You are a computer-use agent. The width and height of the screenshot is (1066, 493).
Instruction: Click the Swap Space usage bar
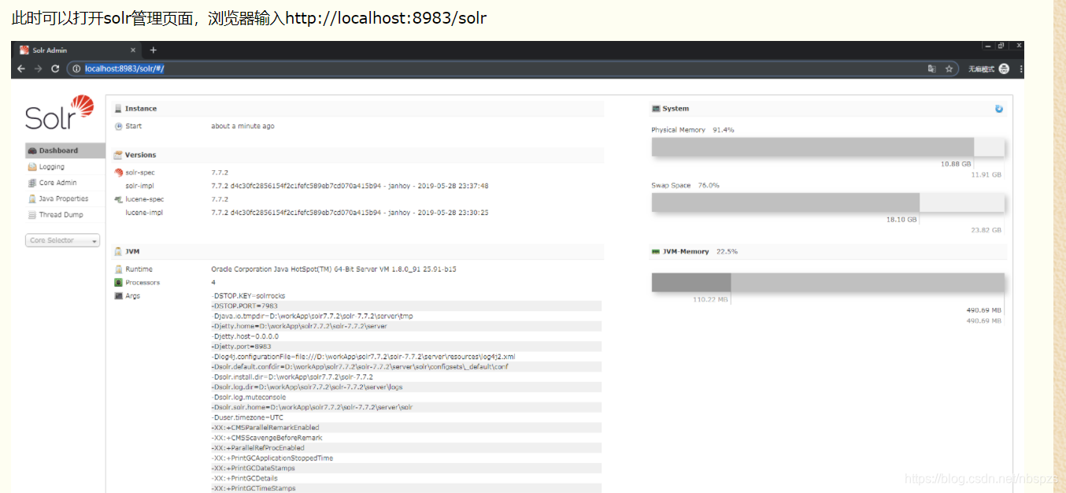pyautogui.click(x=827, y=202)
